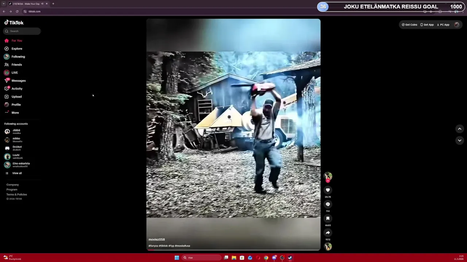Click the browser back arrow
467x262 pixels.
tap(4, 11)
